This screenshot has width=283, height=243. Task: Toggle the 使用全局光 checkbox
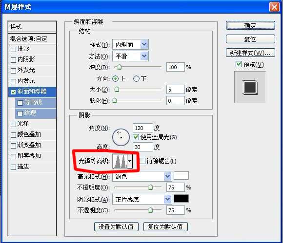click(136, 137)
